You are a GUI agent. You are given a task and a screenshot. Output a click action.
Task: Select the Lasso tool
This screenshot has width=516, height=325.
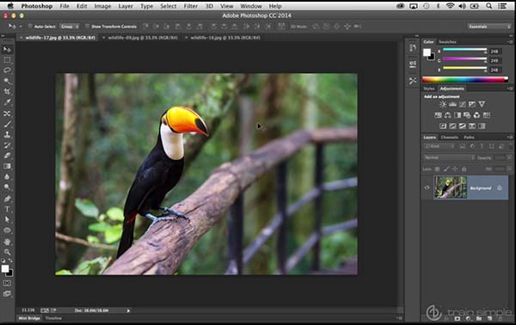7,71
